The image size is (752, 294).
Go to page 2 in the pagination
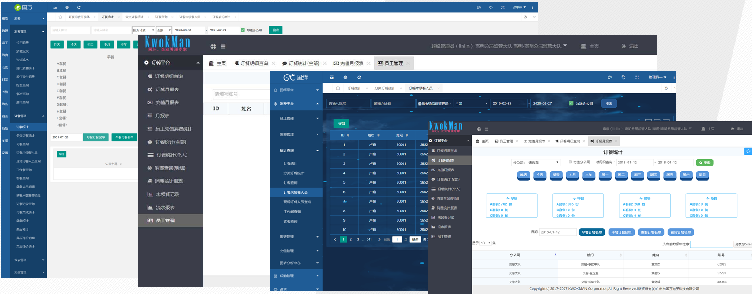350,239
